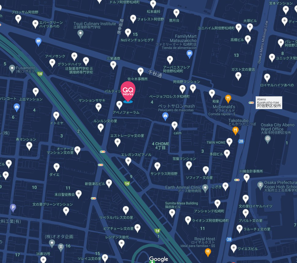
Task: Select the 高橋ビル pin
Action: click(x=248, y=40)
